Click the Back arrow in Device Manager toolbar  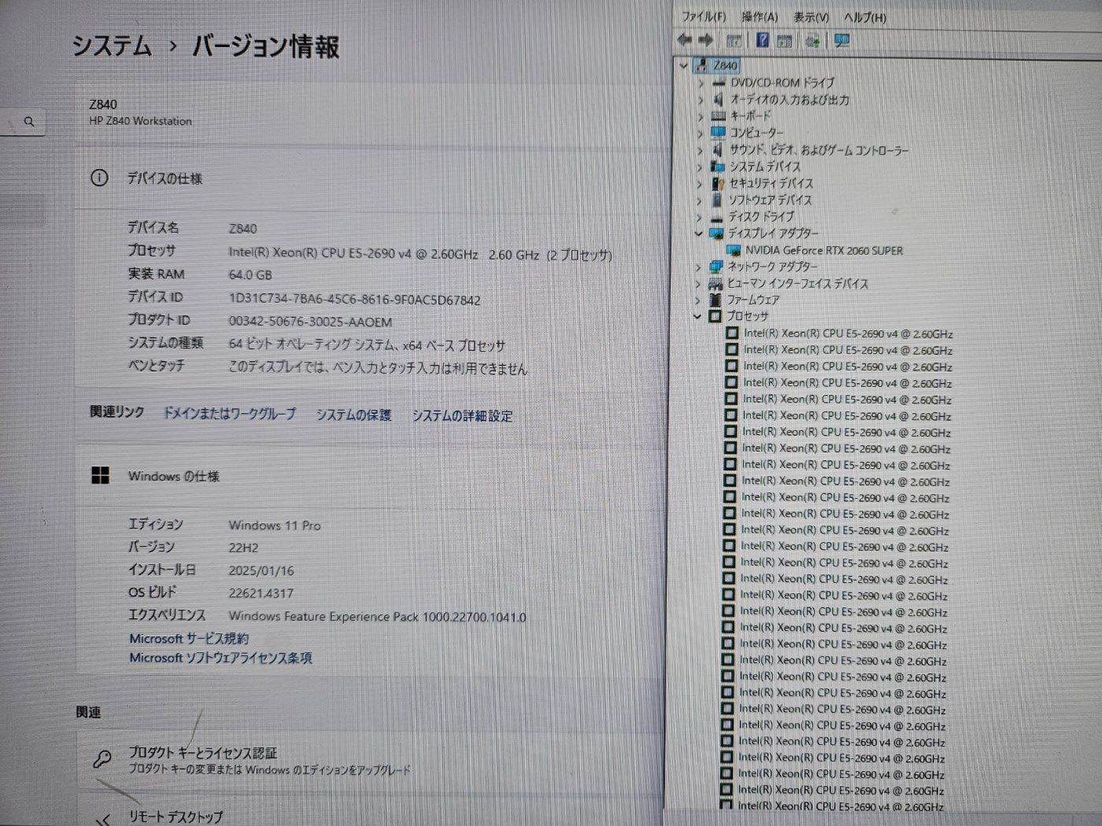(684, 40)
